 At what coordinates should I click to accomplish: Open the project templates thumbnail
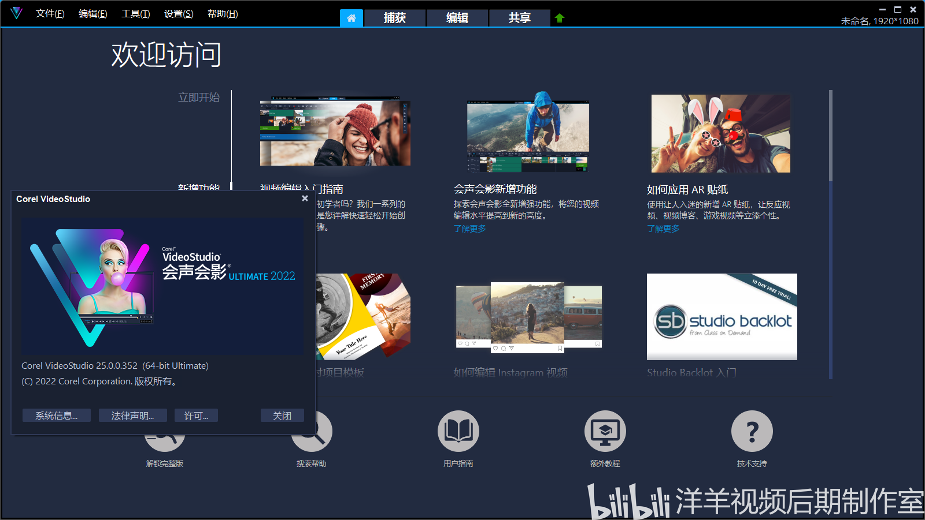pos(363,316)
